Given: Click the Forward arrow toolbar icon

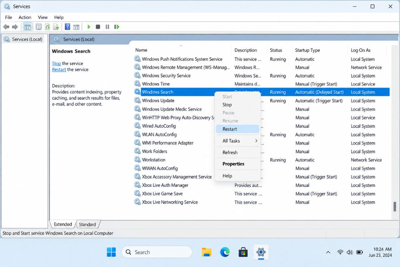Looking at the screenshot, I should [x=15, y=27].
